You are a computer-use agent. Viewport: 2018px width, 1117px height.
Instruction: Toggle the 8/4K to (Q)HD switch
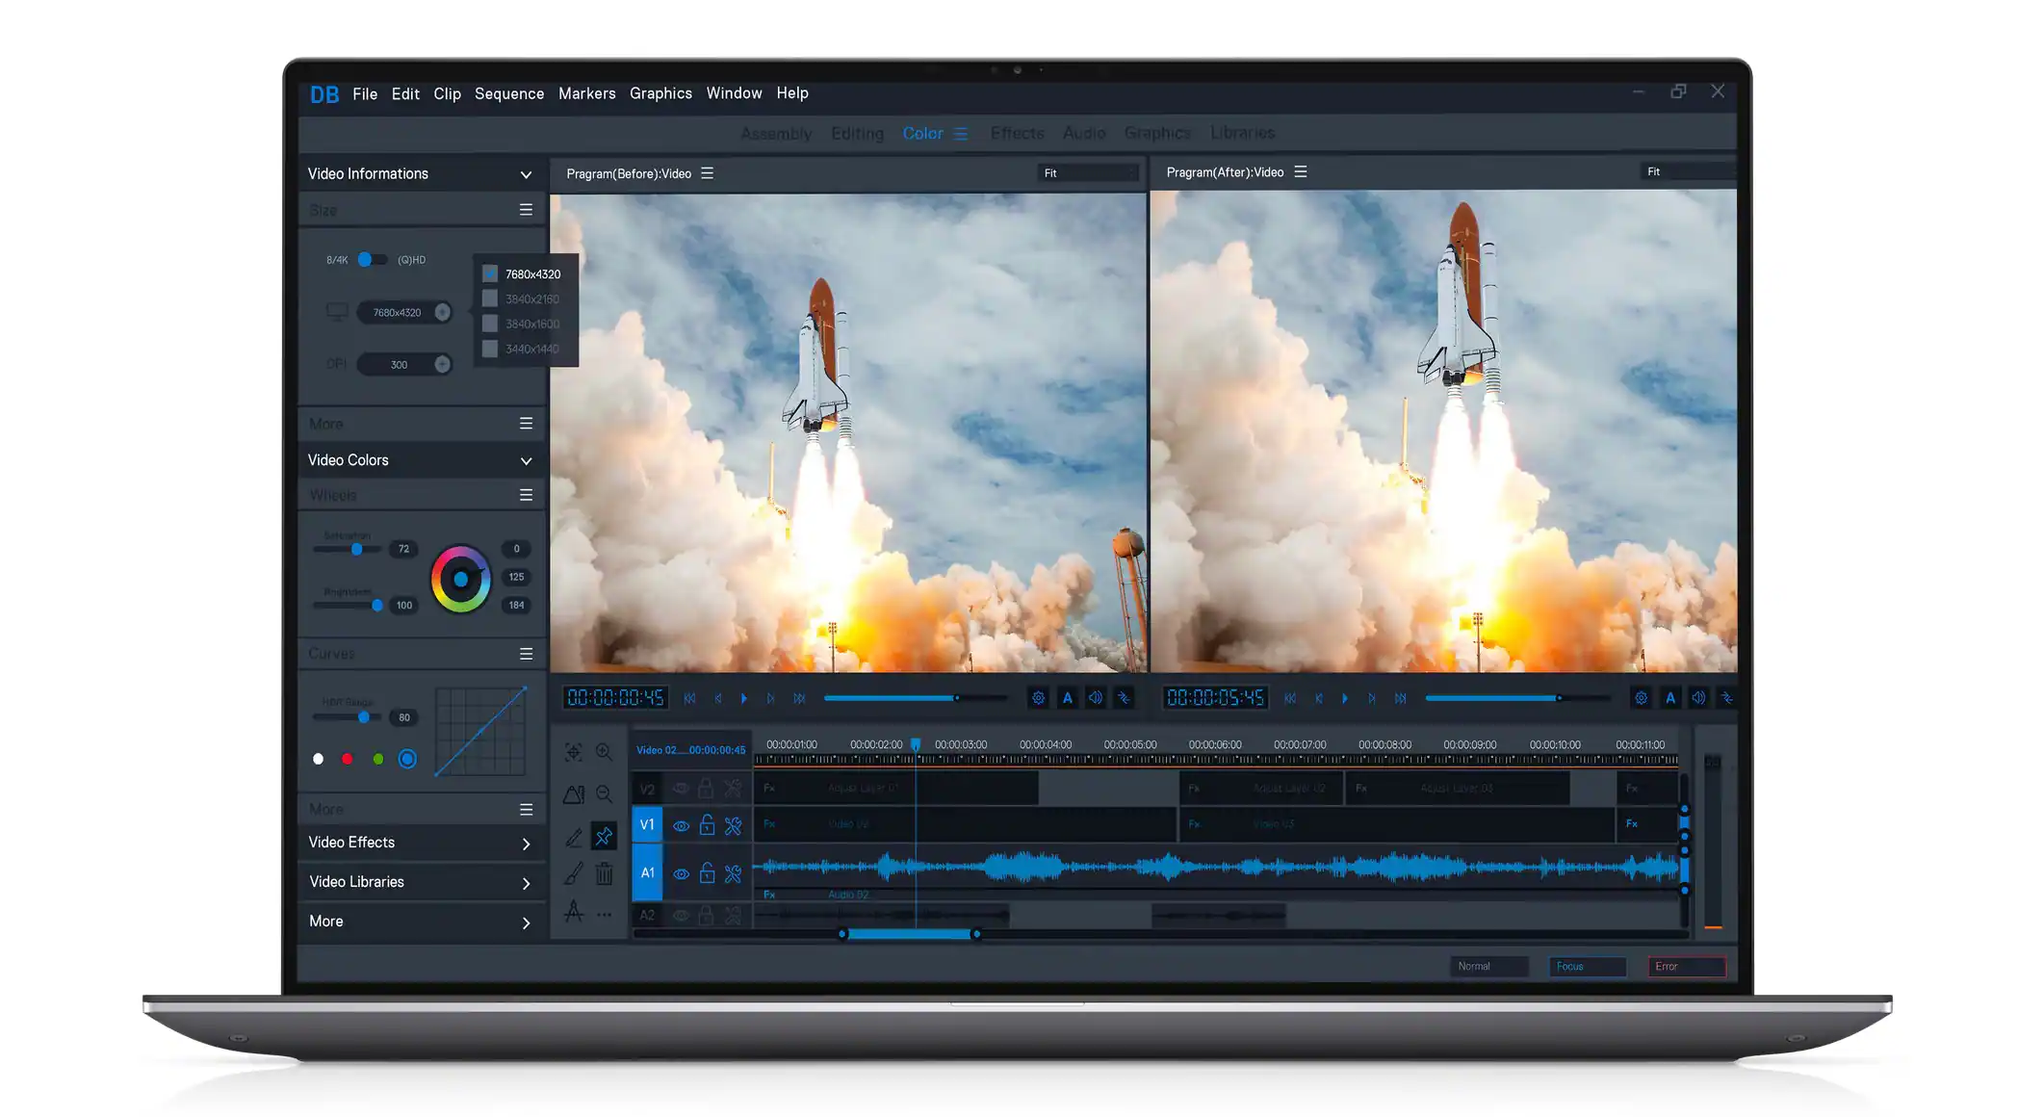[x=371, y=260]
